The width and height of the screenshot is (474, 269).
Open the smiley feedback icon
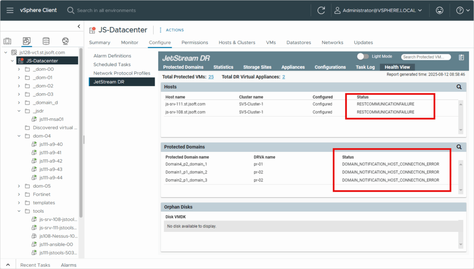click(439, 10)
